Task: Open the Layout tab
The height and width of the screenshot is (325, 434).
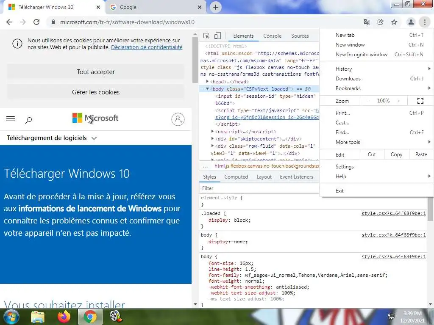Action: [264, 177]
